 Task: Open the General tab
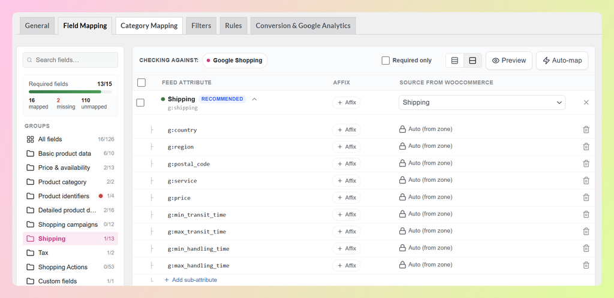[37, 26]
